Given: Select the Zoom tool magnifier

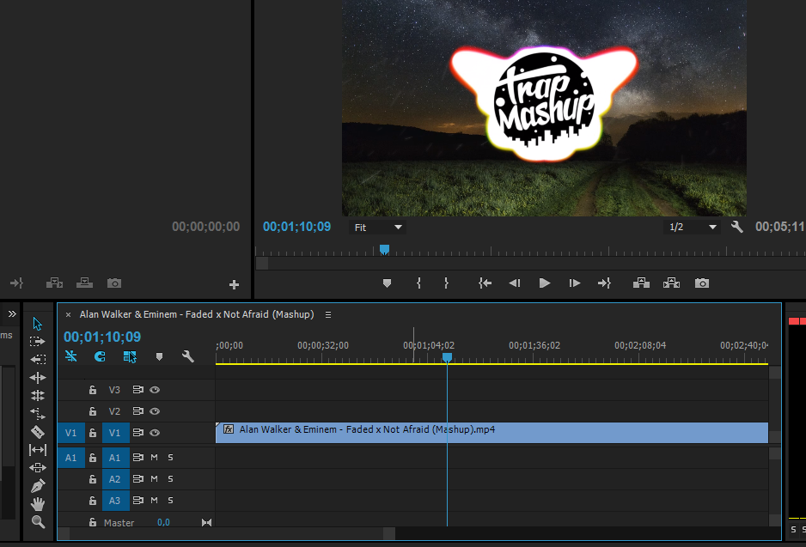Looking at the screenshot, I should pos(38,522).
